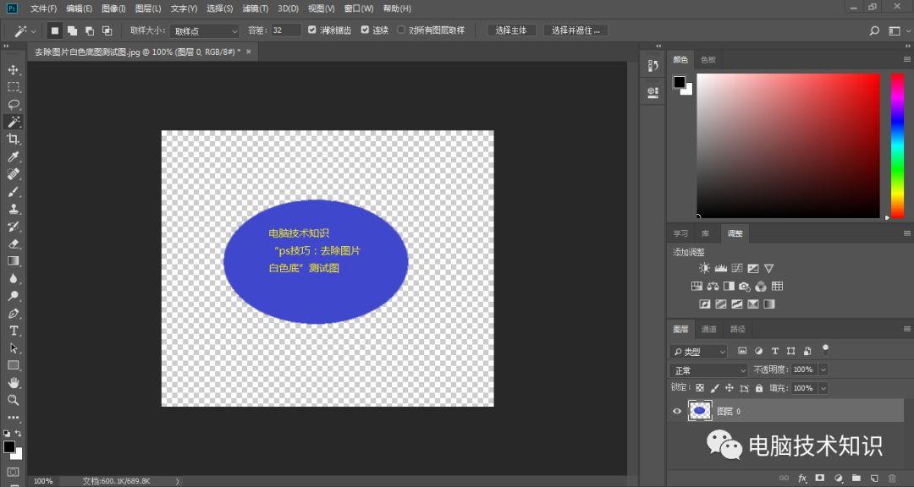
Task: Select the Blur tool
Action: 14,278
